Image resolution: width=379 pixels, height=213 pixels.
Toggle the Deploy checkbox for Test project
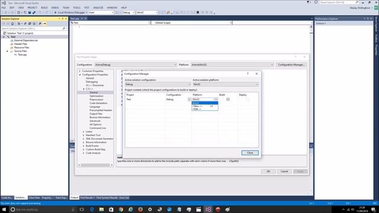click(248, 99)
